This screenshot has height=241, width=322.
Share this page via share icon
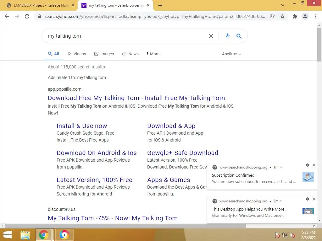coord(272,16)
